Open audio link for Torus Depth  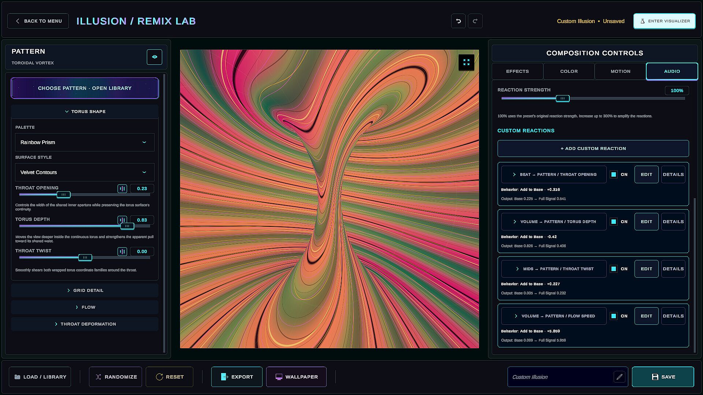click(x=122, y=220)
